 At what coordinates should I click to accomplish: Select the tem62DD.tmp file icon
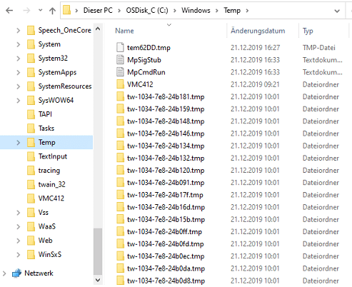pyautogui.click(x=120, y=47)
